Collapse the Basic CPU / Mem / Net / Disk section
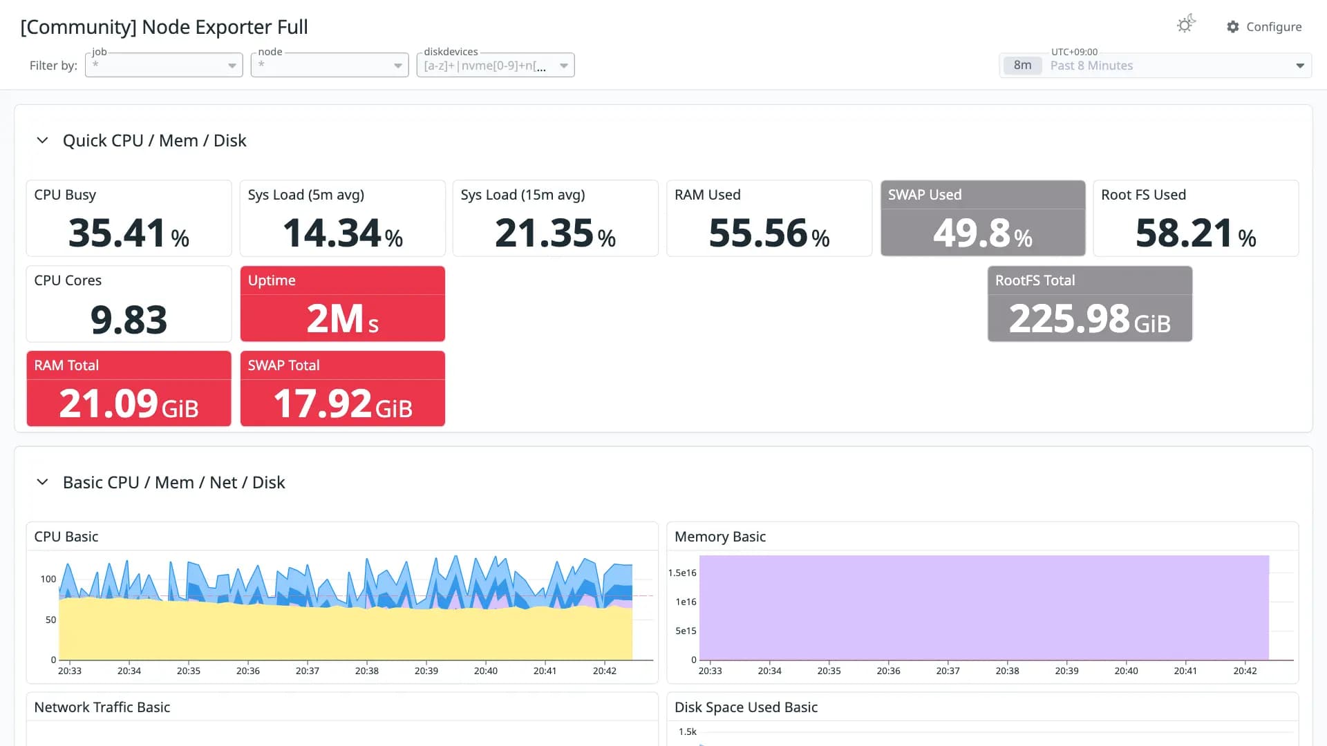Image resolution: width=1327 pixels, height=746 pixels. point(42,482)
